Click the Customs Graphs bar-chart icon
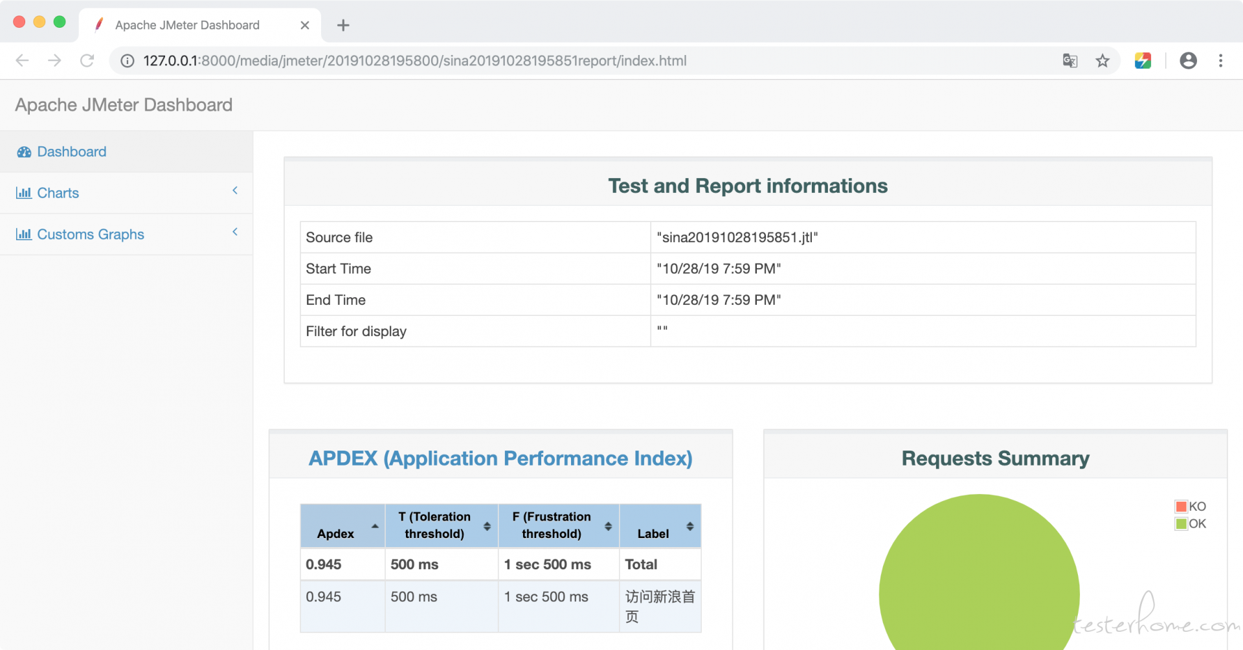1243x650 pixels. coord(24,234)
